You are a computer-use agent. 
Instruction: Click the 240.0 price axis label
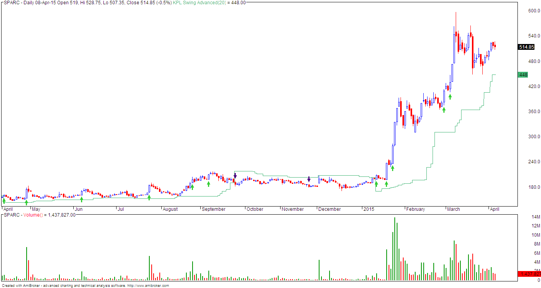533,161
